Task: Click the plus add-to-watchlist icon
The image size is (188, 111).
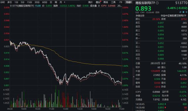Action: click(x=186, y=12)
